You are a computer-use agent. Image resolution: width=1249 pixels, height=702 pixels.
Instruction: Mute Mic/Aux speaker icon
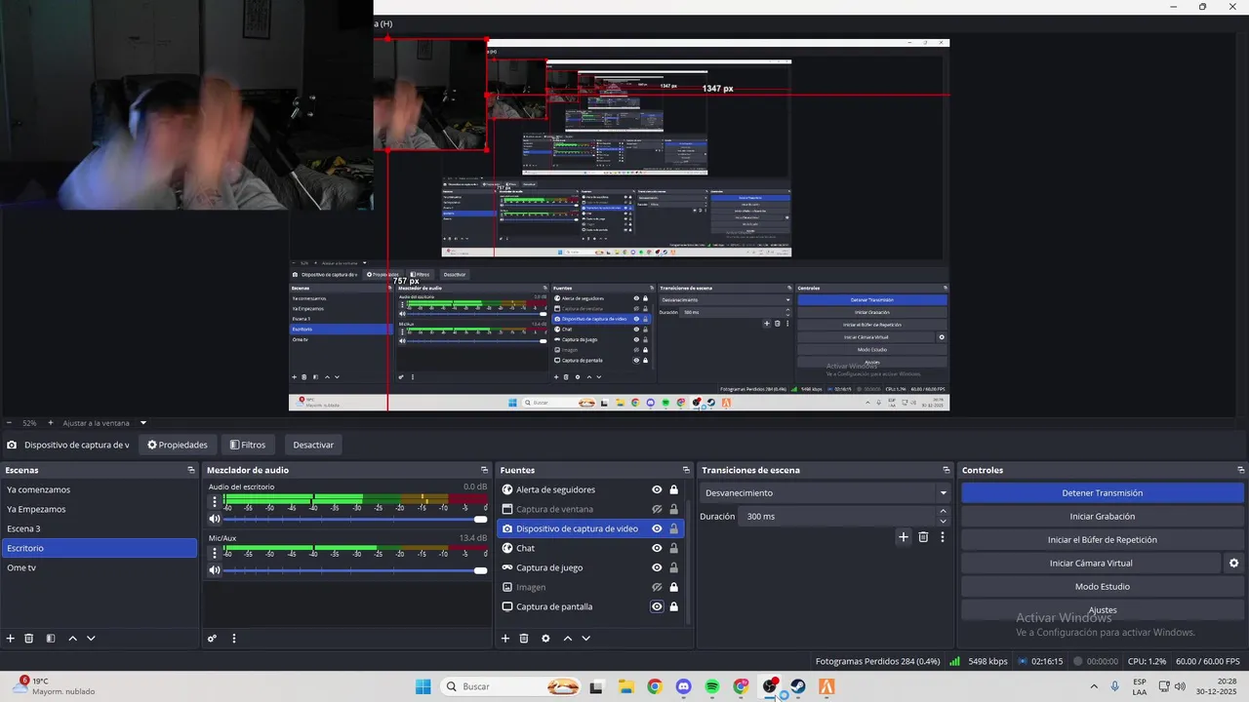(x=215, y=570)
